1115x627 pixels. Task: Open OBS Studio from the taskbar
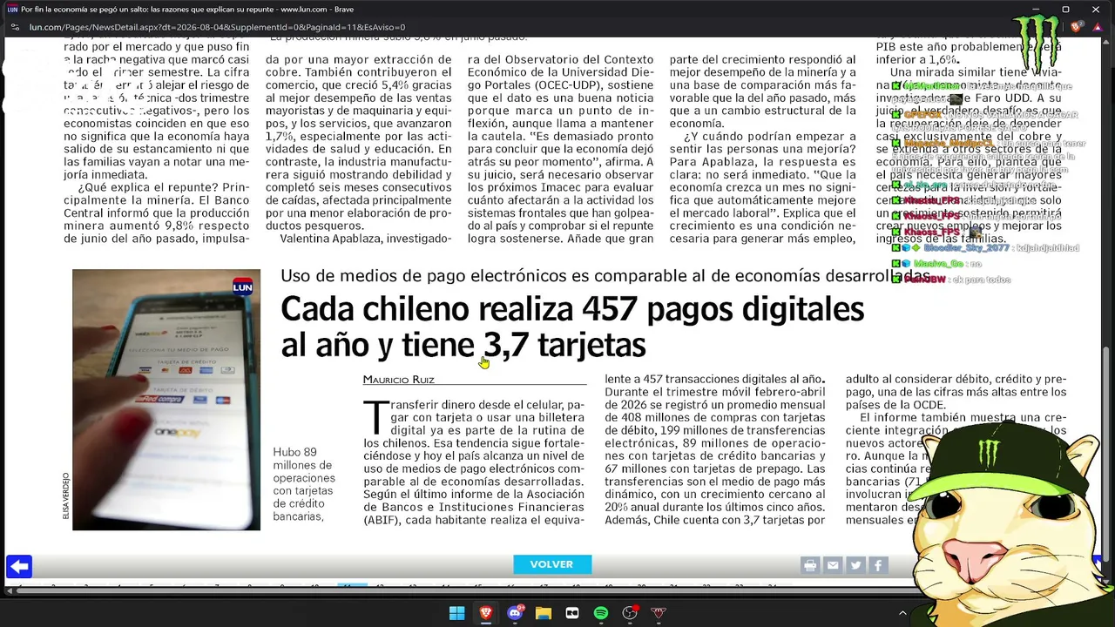click(x=630, y=613)
